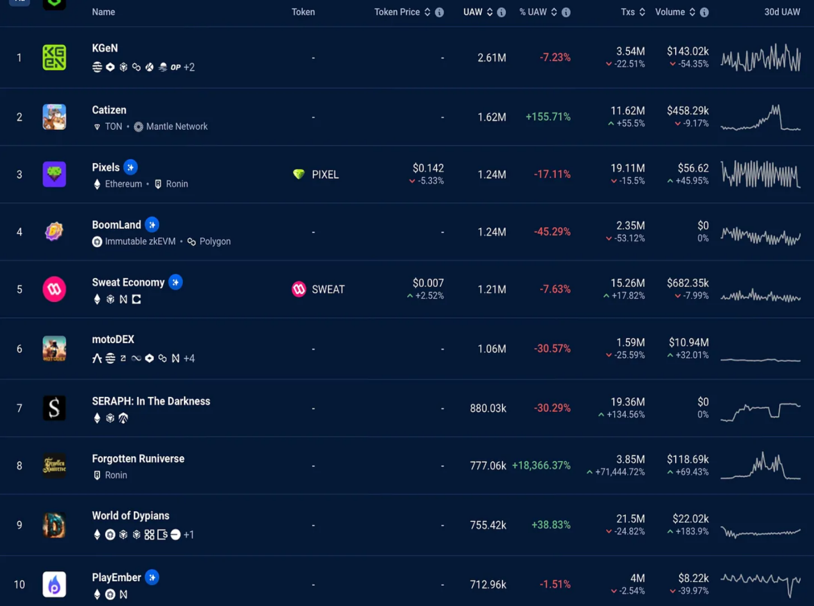Sort the table by Token Price
This screenshot has width=814, height=606.
pyautogui.click(x=428, y=12)
